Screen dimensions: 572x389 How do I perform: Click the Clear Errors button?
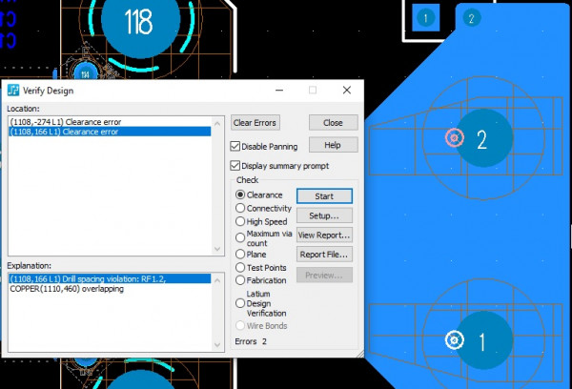pyautogui.click(x=255, y=123)
